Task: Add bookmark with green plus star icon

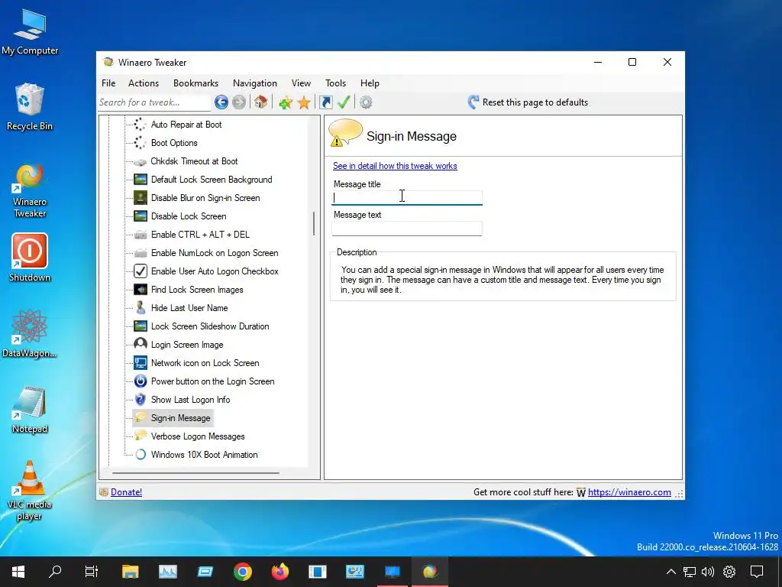Action: click(286, 103)
